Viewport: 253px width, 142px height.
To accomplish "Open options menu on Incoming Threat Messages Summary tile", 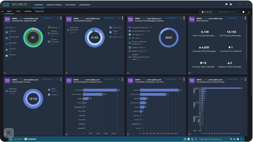I will [180, 18].
